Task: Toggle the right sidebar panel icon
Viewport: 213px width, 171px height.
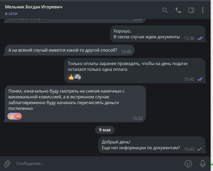Action: [191, 10]
